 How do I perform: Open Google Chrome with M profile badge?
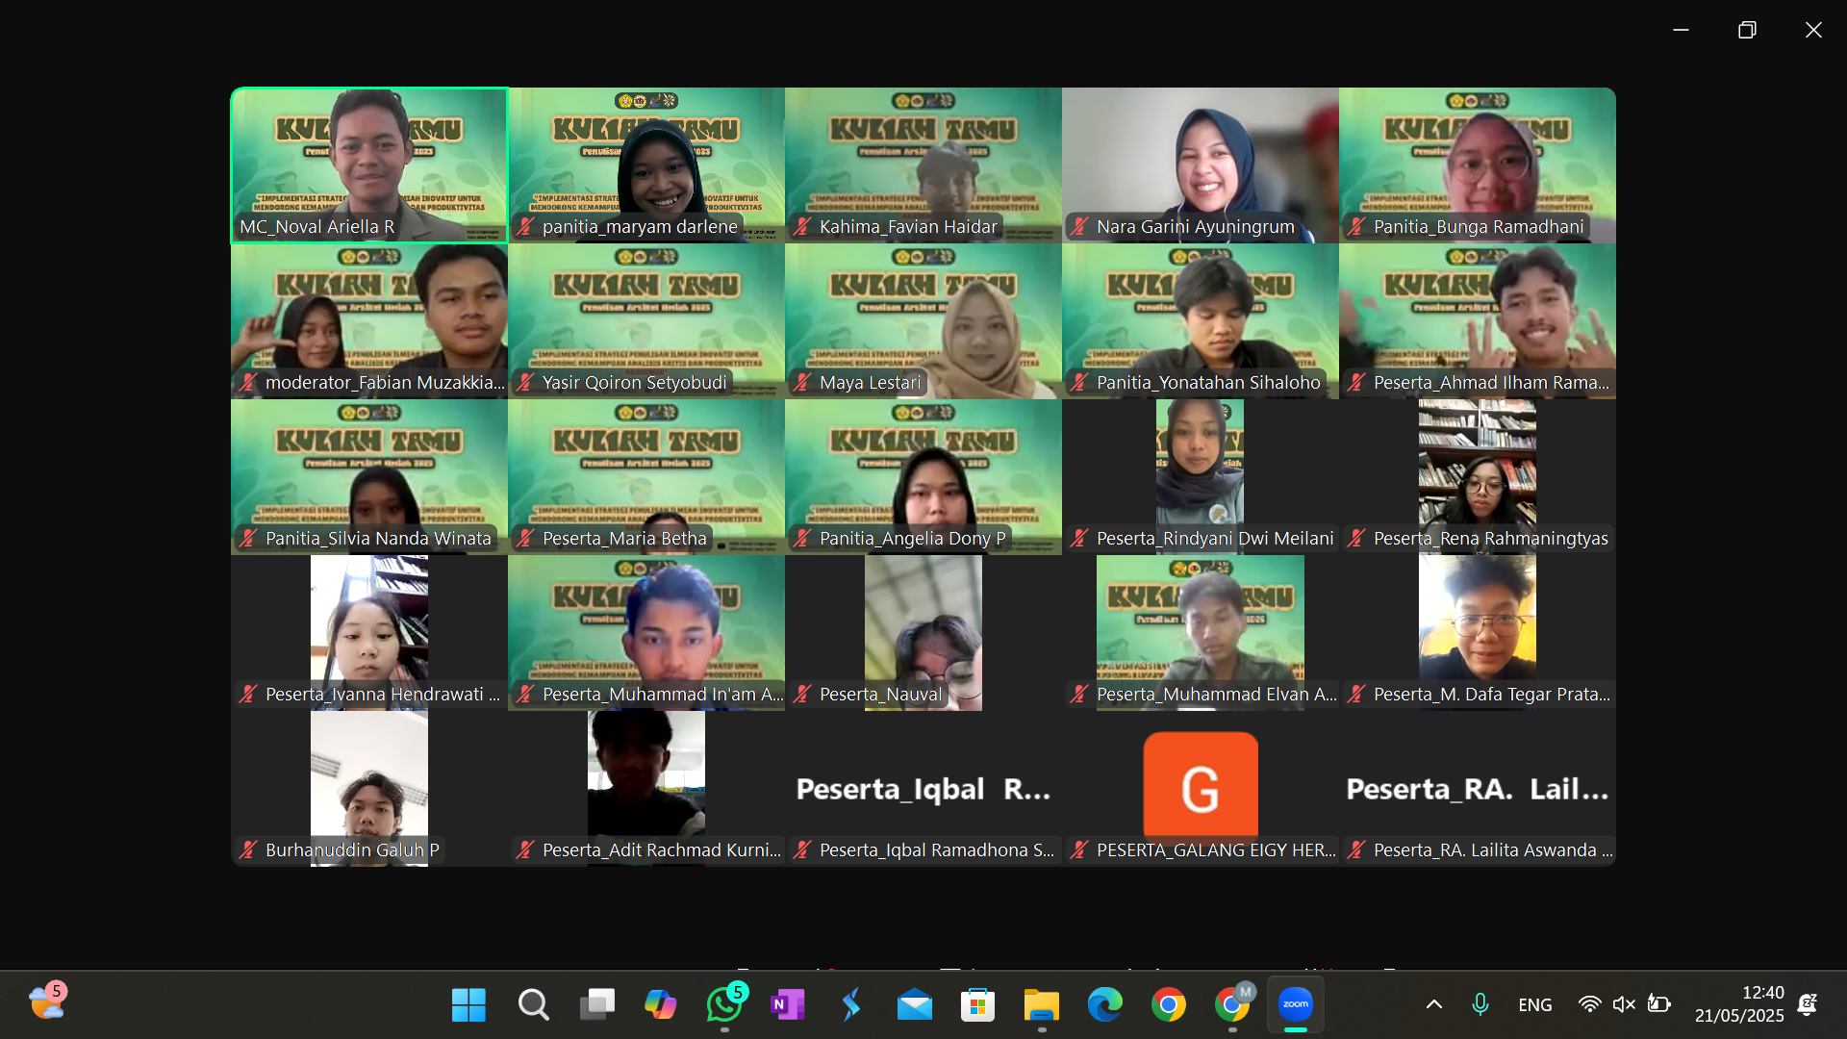pyautogui.click(x=1231, y=1005)
